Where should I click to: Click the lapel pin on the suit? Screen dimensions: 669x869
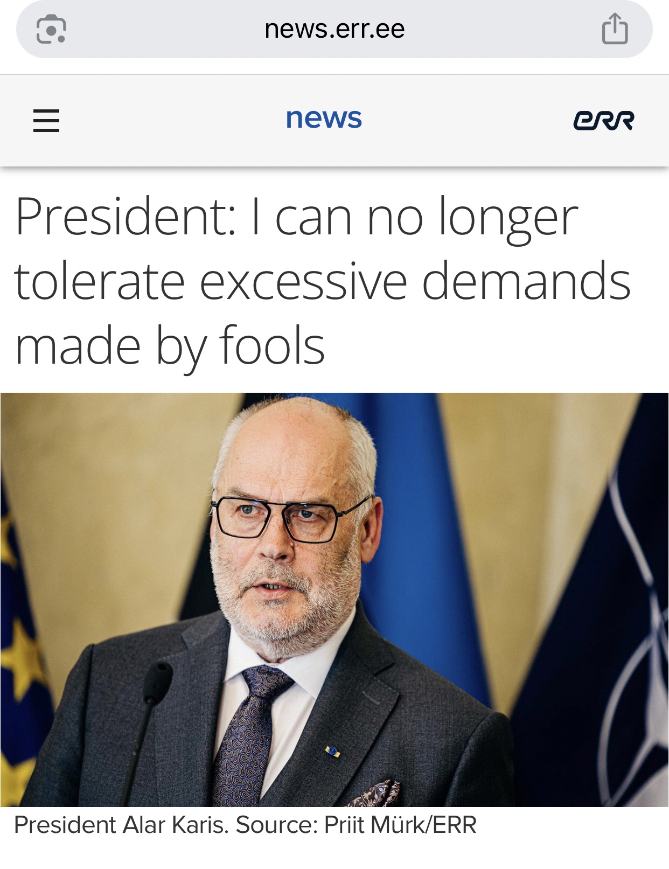(332, 751)
